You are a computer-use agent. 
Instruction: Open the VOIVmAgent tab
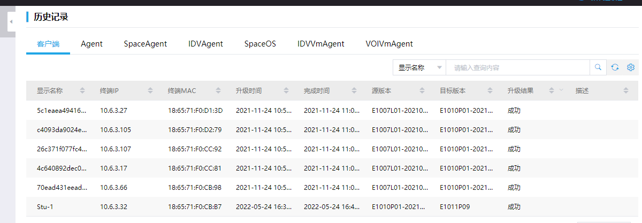pyautogui.click(x=389, y=44)
